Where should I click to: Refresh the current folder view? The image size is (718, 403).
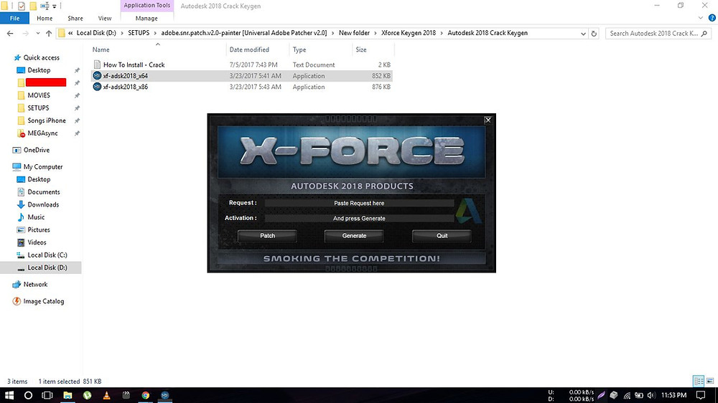pyautogui.click(x=594, y=34)
